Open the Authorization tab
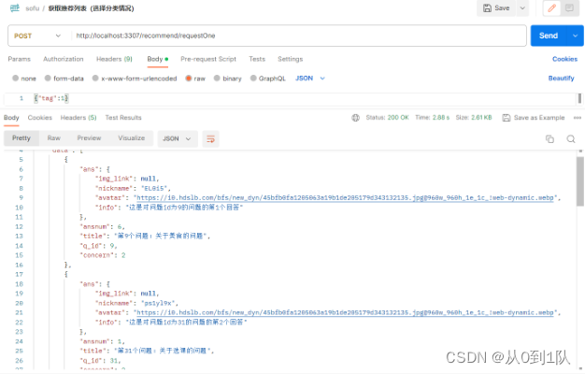Viewport: 585px width, 374px height. pos(64,59)
